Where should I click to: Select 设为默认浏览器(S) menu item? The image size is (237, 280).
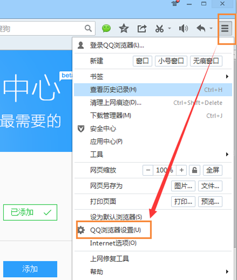153,217
